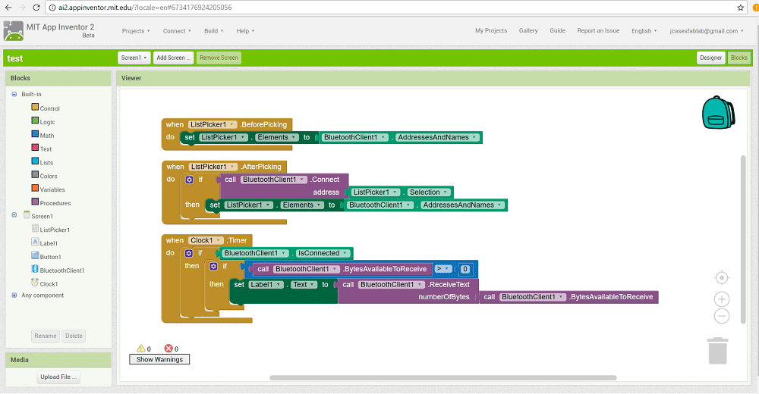
Task: Open the Math blocks drawer
Action: pos(47,136)
